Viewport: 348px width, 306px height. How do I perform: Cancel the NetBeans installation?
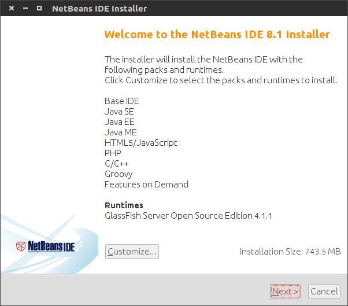click(x=324, y=291)
